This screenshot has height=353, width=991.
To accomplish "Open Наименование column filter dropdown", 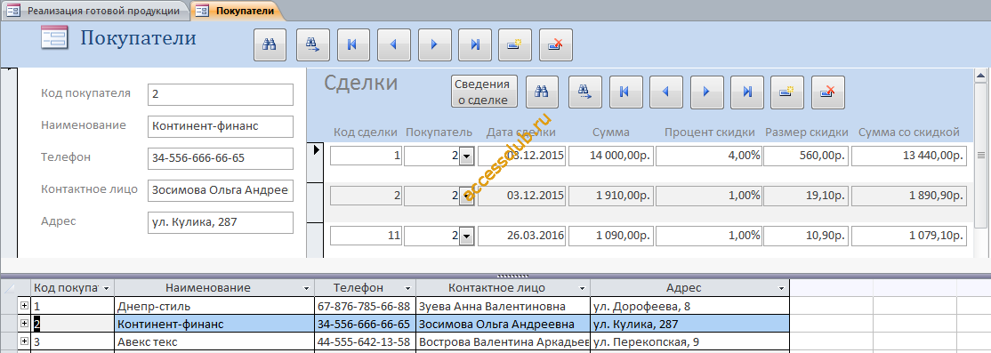I will coord(307,288).
